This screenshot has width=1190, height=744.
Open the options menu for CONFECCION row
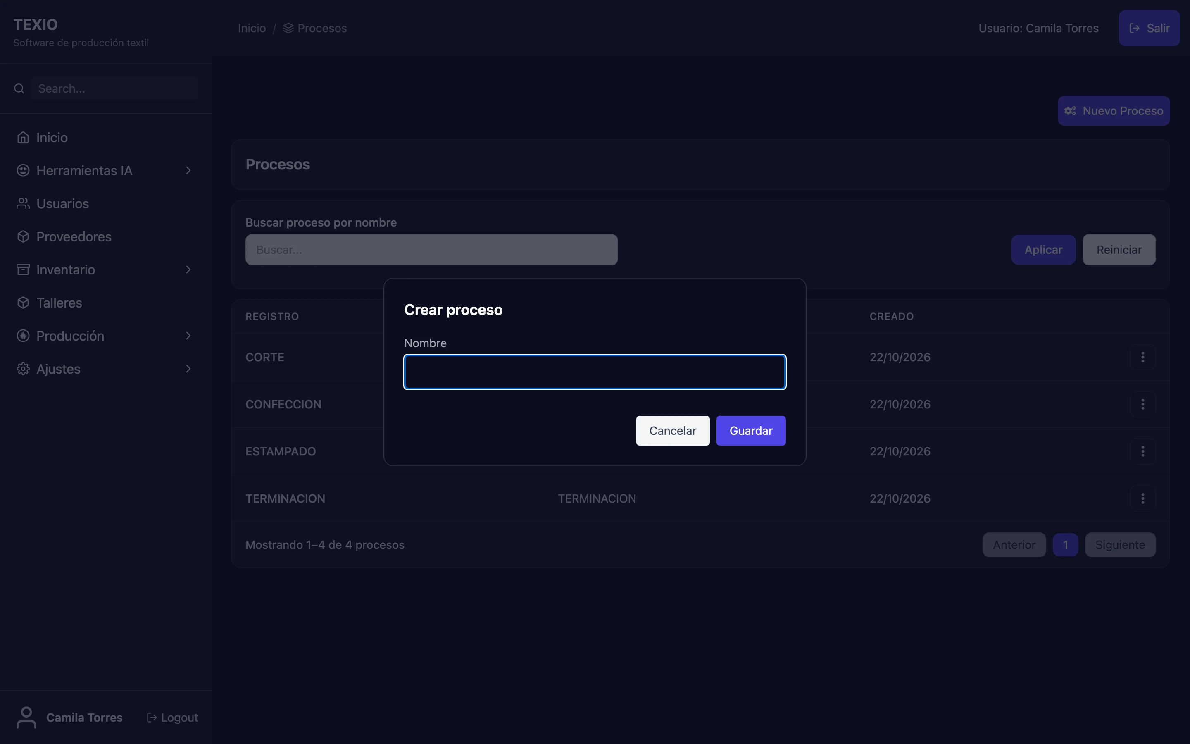[x=1142, y=404]
